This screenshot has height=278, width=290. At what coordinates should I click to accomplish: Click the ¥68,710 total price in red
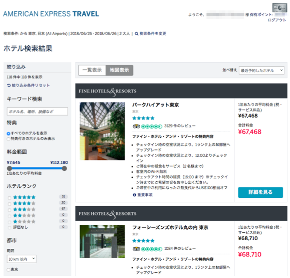250,254
